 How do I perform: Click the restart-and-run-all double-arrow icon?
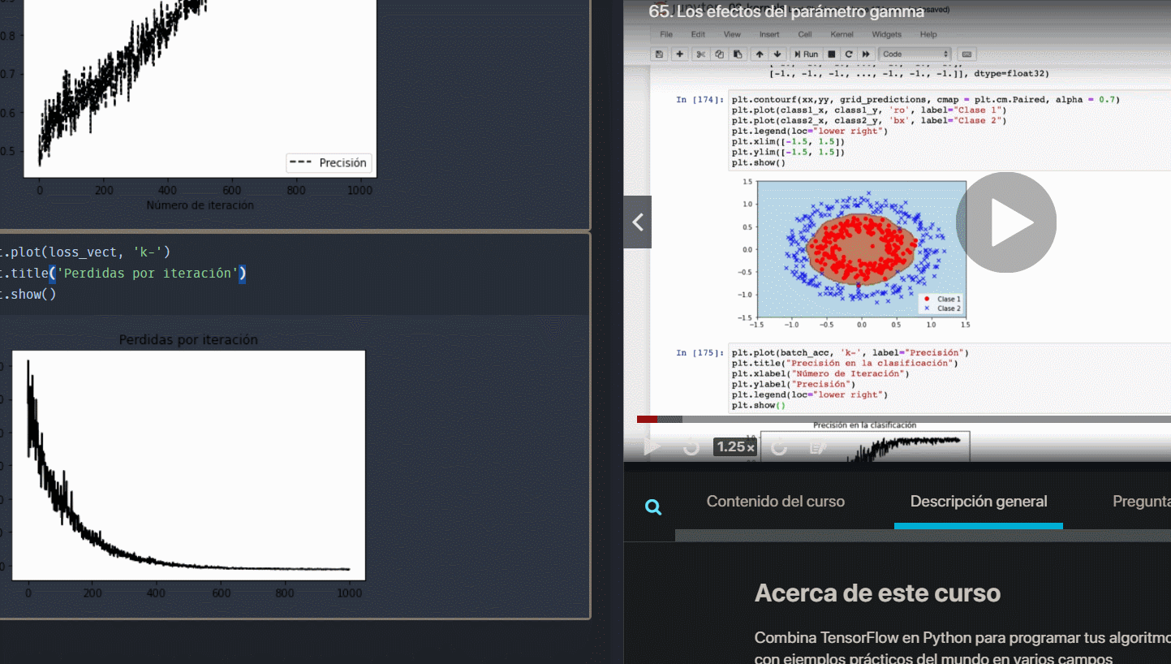(x=866, y=54)
